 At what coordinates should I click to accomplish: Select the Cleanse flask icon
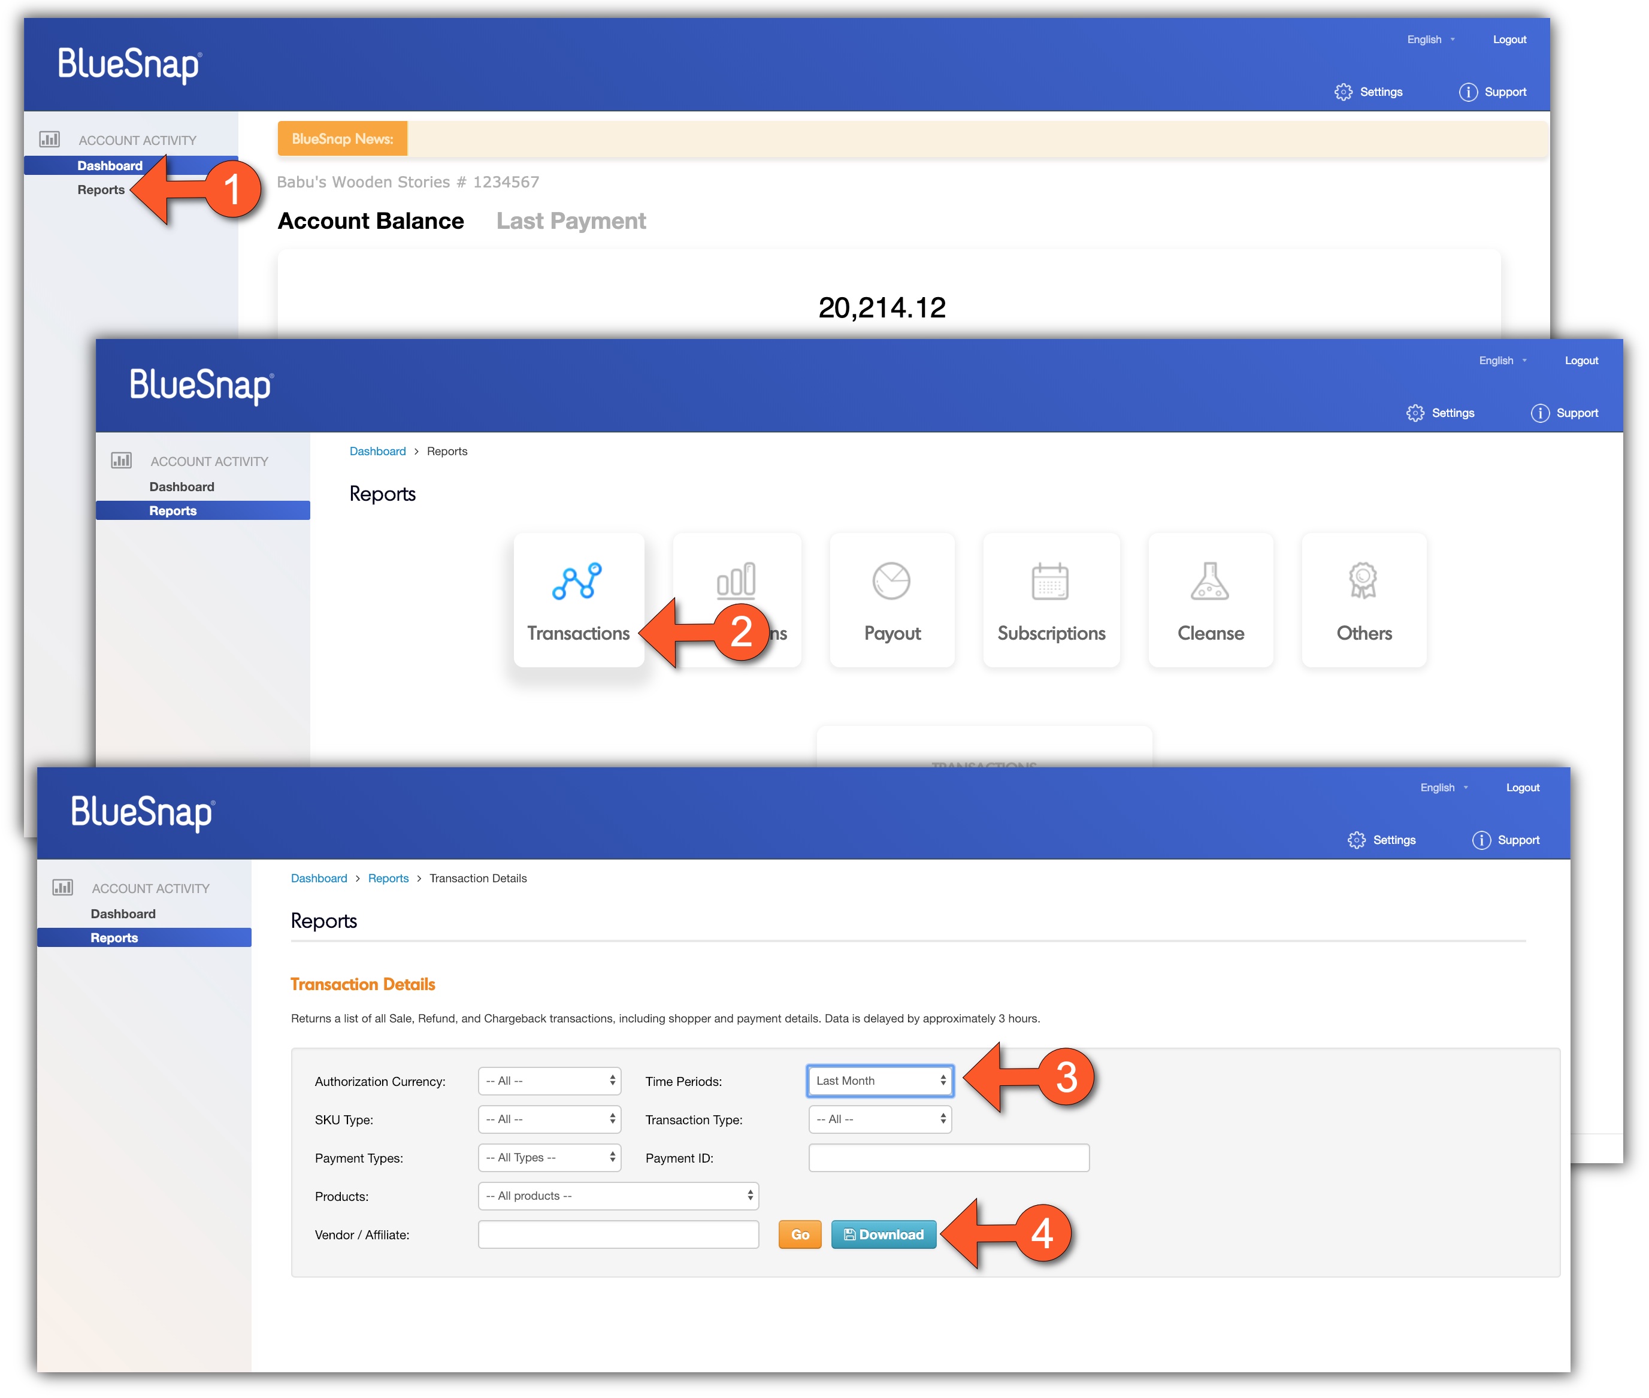pos(1209,582)
